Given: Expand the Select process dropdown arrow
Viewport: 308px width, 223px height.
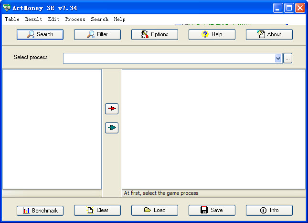Looking at the screenshot, I should pos(278,58).
